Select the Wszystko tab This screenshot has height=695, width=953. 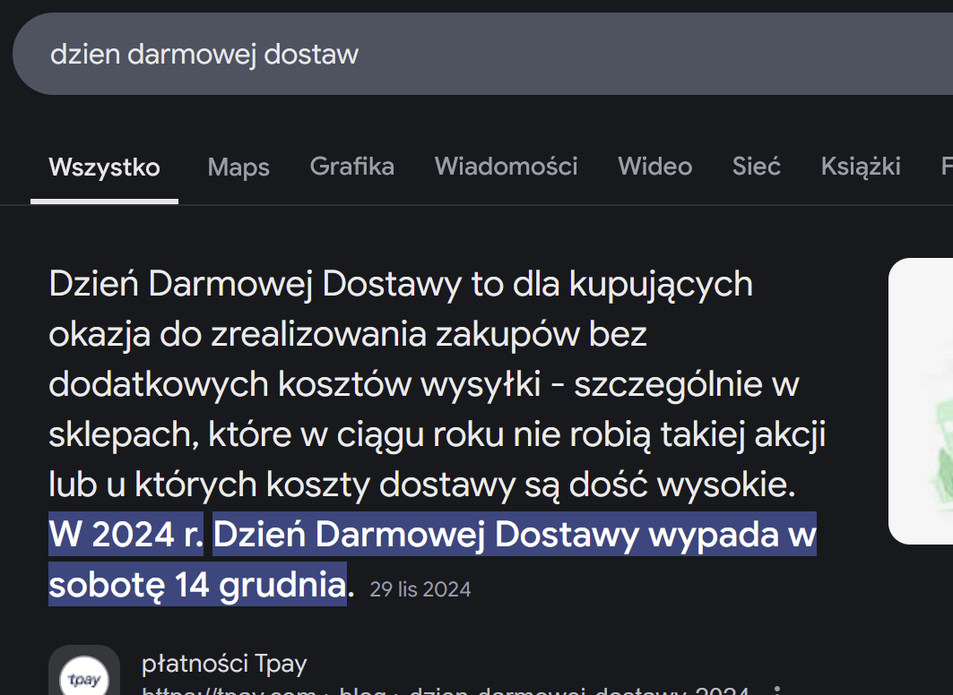pyautogui.click(x=104, y=167)
